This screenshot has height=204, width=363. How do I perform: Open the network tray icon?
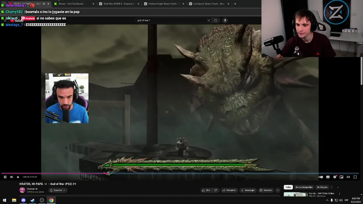coord(336,200)
